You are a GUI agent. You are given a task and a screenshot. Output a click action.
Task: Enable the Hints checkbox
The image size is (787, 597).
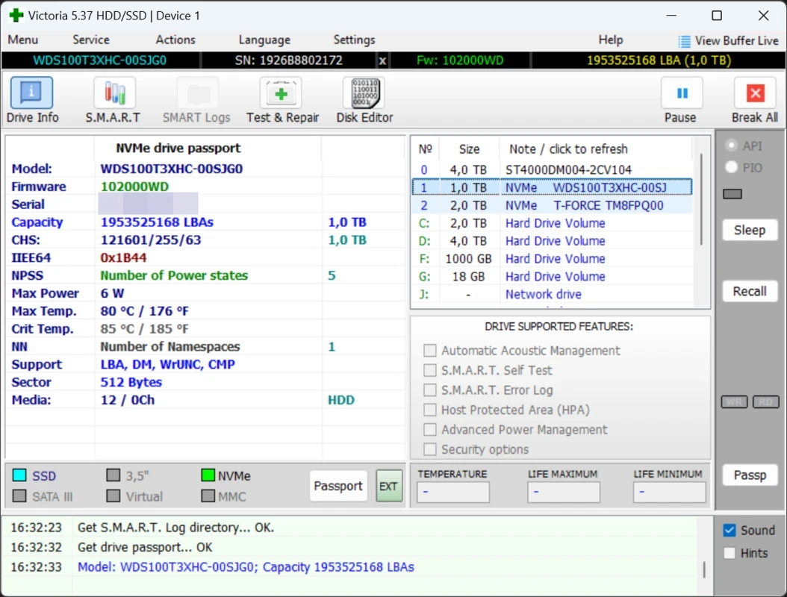point(730,553)
